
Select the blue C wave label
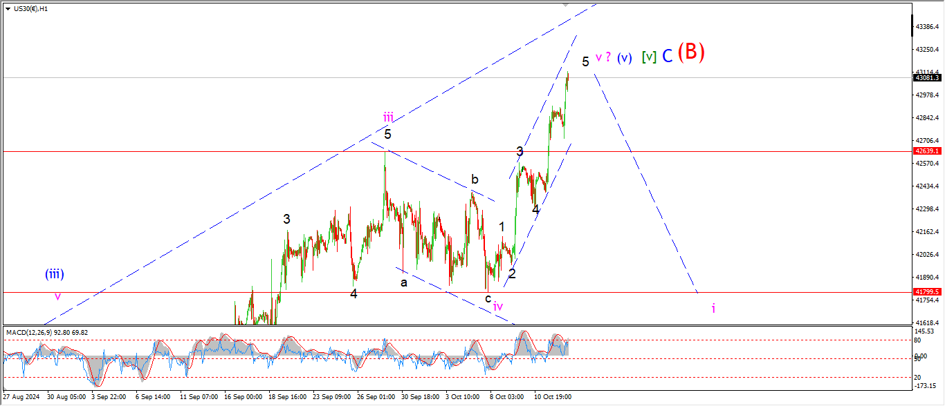(667, 56)
